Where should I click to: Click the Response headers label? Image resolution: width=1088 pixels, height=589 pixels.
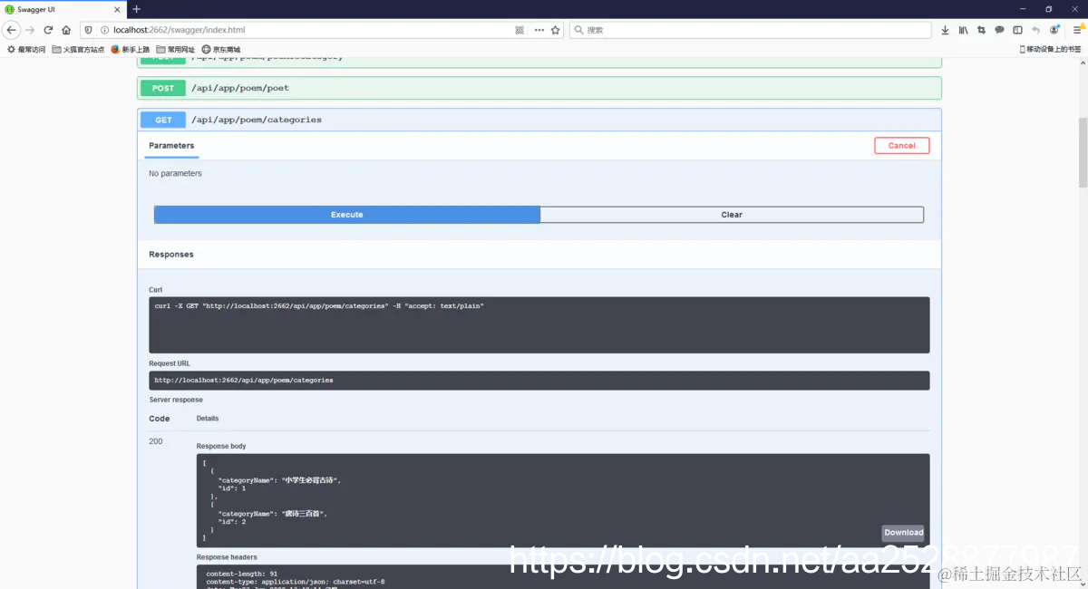point(227,557)
